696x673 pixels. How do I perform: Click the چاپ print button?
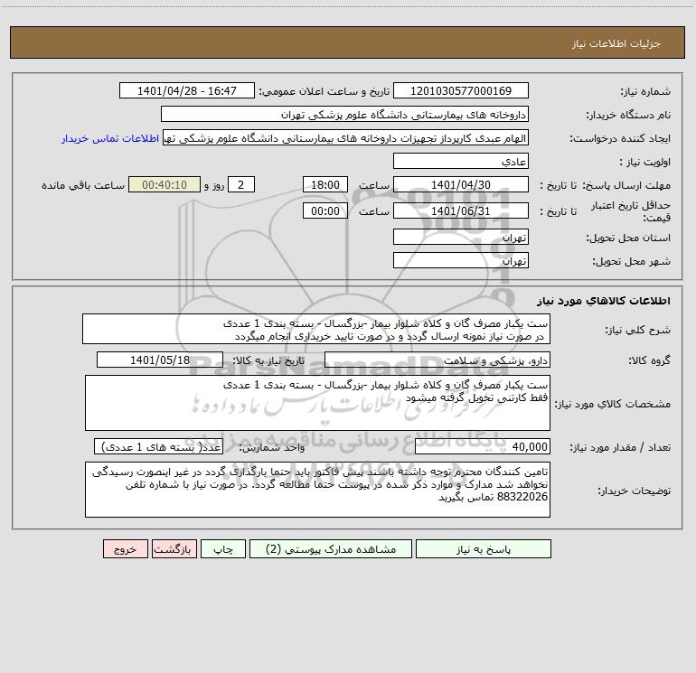tap(223, 549)
